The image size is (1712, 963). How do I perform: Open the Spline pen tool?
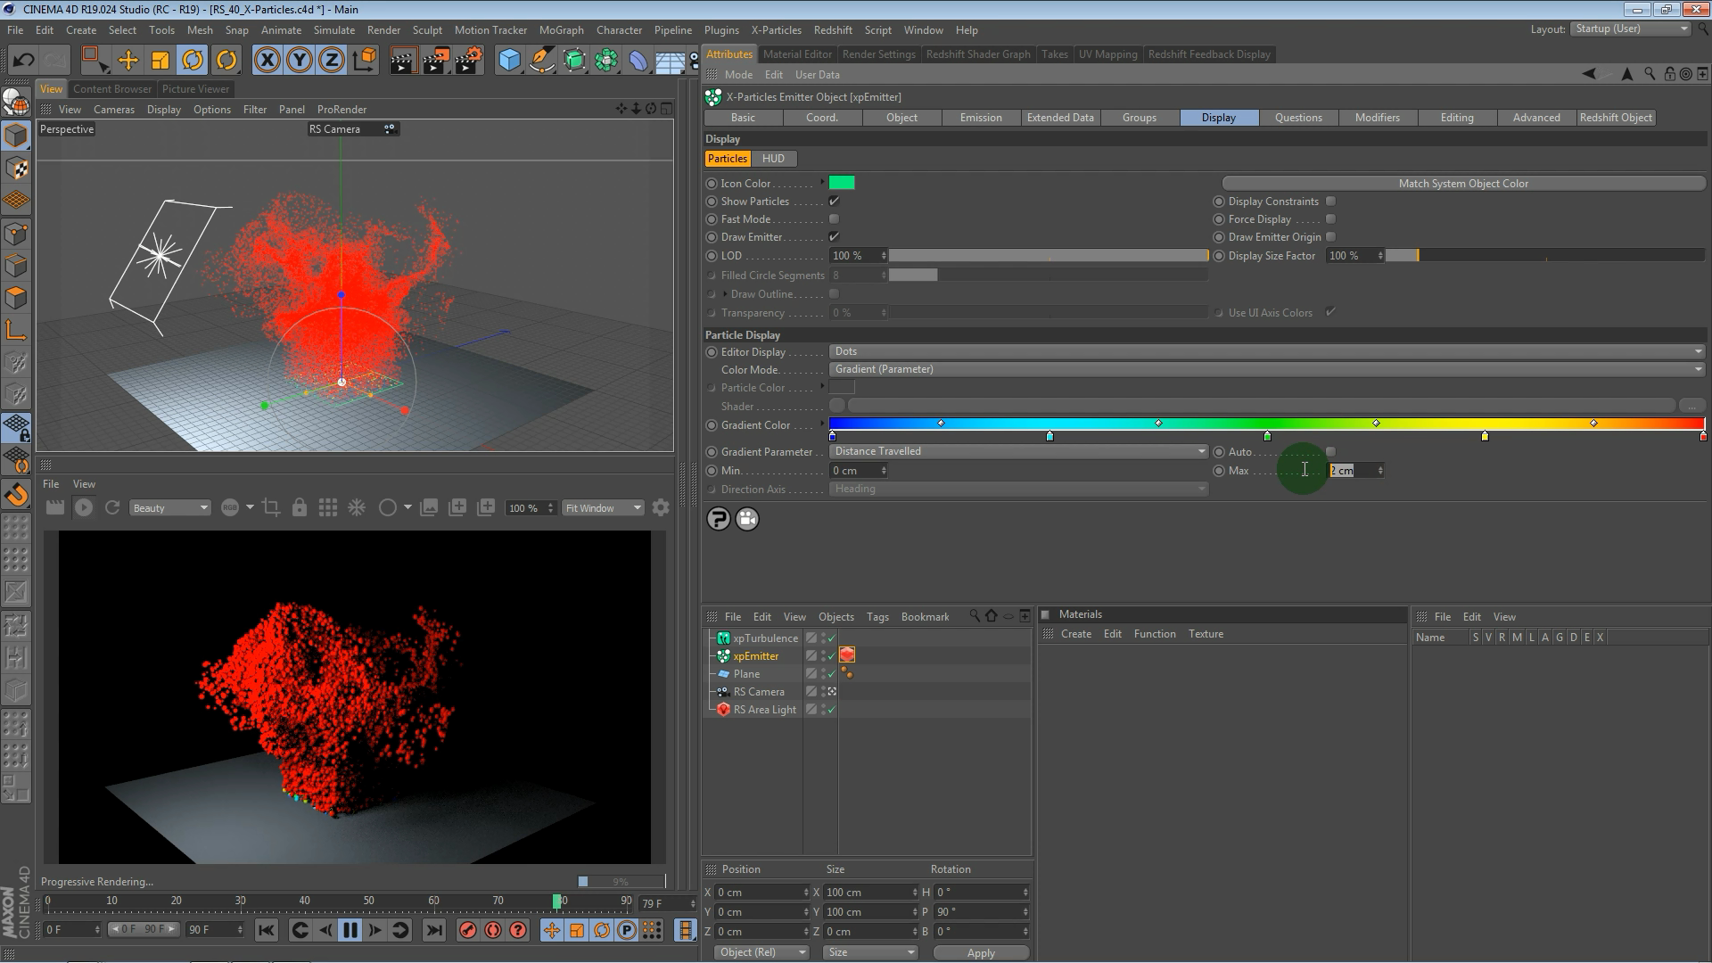(x=541, y=60)
